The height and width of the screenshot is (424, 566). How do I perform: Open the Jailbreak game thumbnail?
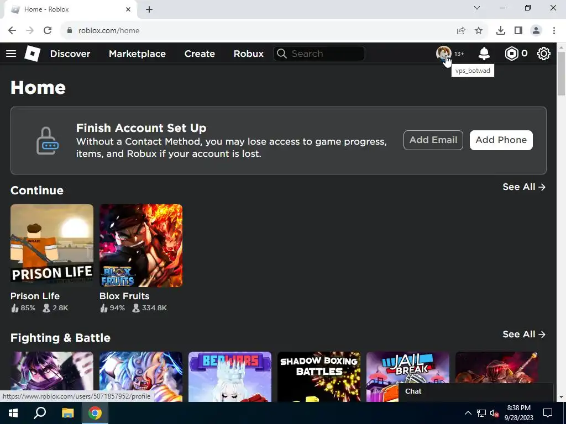coord(408,377)
